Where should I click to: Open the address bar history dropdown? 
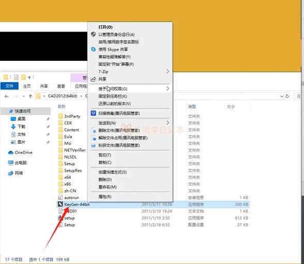[x=281, y=96]
